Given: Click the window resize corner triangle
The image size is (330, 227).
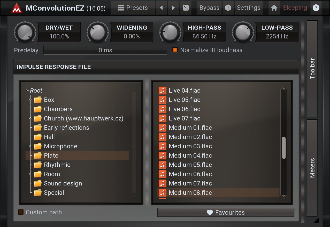Looking at the screenshot, I should point(316,220).
